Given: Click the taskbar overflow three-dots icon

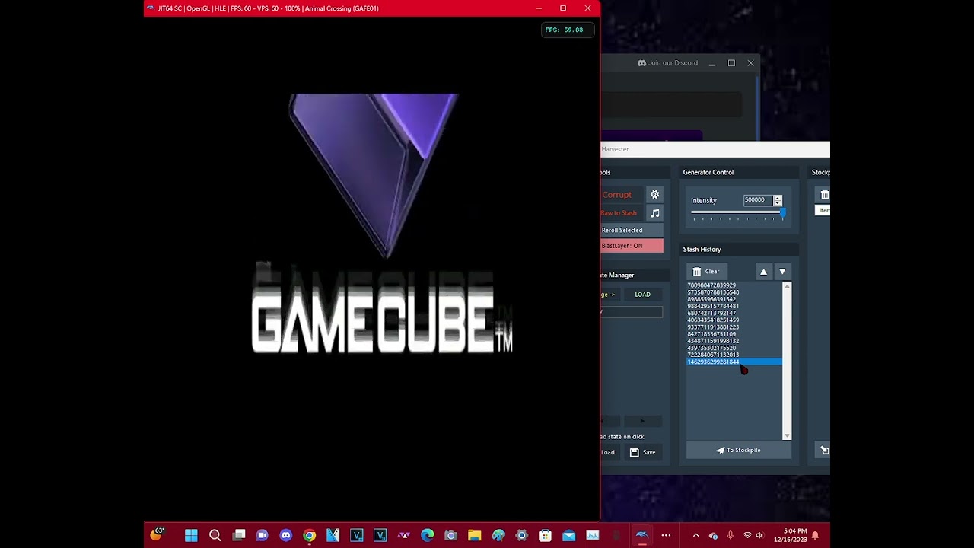Looking at the screenshot, I should point(666,536).
